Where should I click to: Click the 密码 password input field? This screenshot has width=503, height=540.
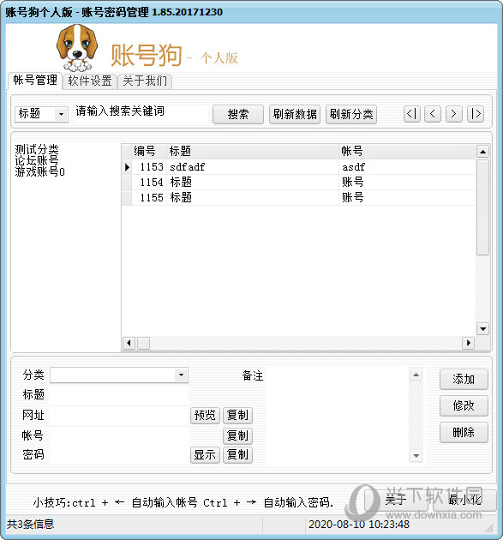(x=119, y=455)
